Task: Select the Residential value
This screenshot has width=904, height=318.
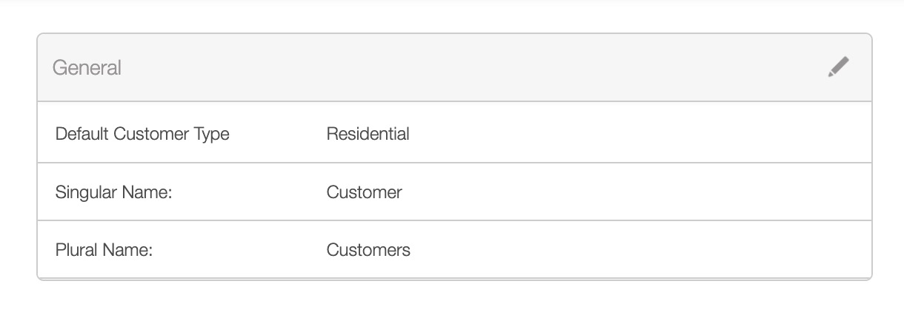Action: tap(368, 134)
